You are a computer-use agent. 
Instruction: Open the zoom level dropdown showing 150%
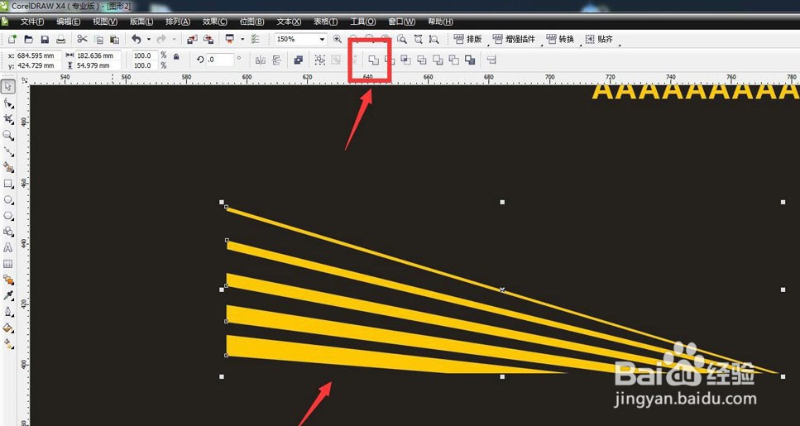322,39
